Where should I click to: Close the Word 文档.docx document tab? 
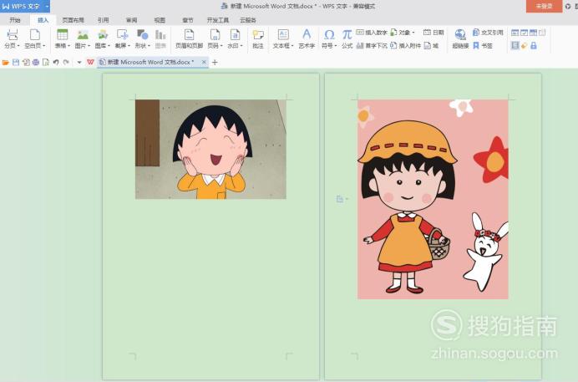pyautogui.click(x=204, y=62)
